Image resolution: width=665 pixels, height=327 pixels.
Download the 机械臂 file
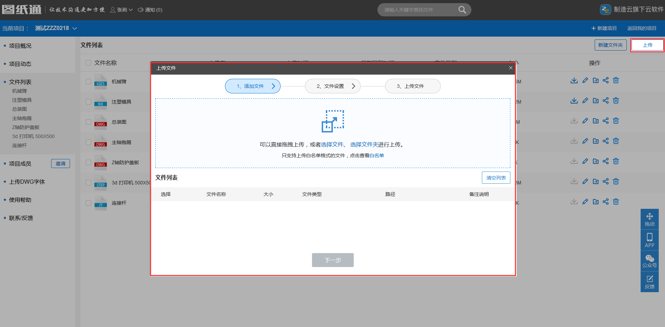tap(574, 81)
